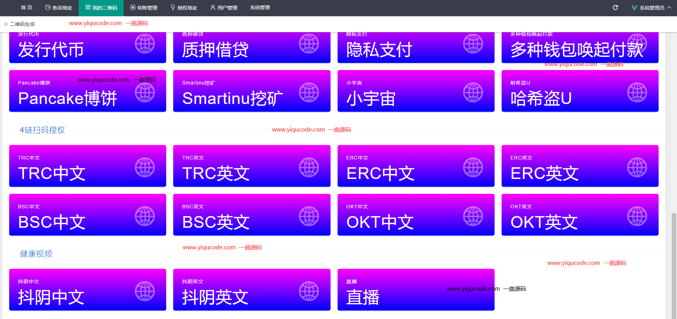Click the large TRC英文 title
Image resolution: width=677 pixels, height=319 pixels.
click(x=216, y=173)
